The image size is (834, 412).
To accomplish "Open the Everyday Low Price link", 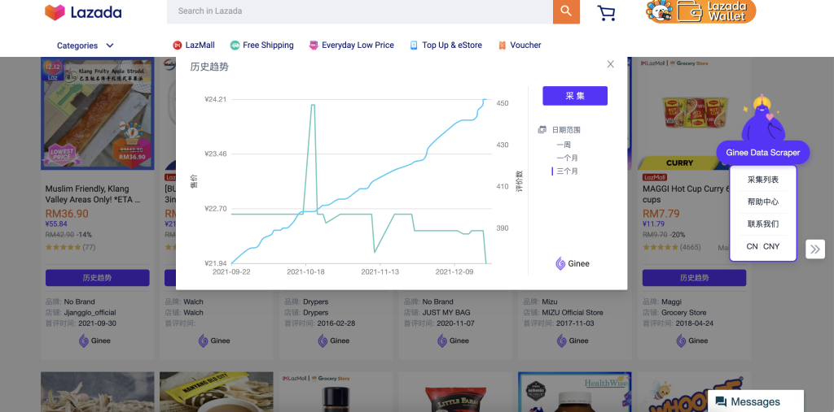I will (x=358, y=46).
